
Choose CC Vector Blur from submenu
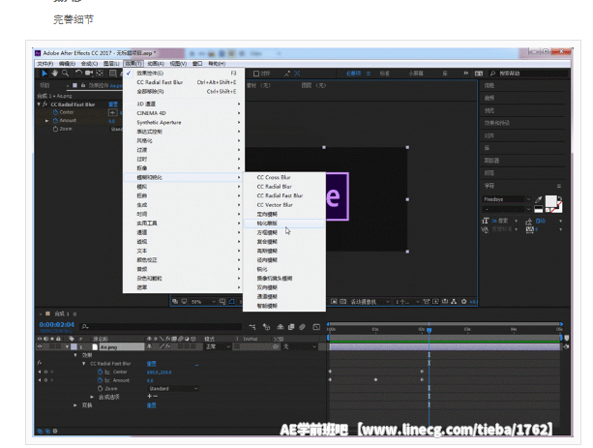(x=284, y=205)
